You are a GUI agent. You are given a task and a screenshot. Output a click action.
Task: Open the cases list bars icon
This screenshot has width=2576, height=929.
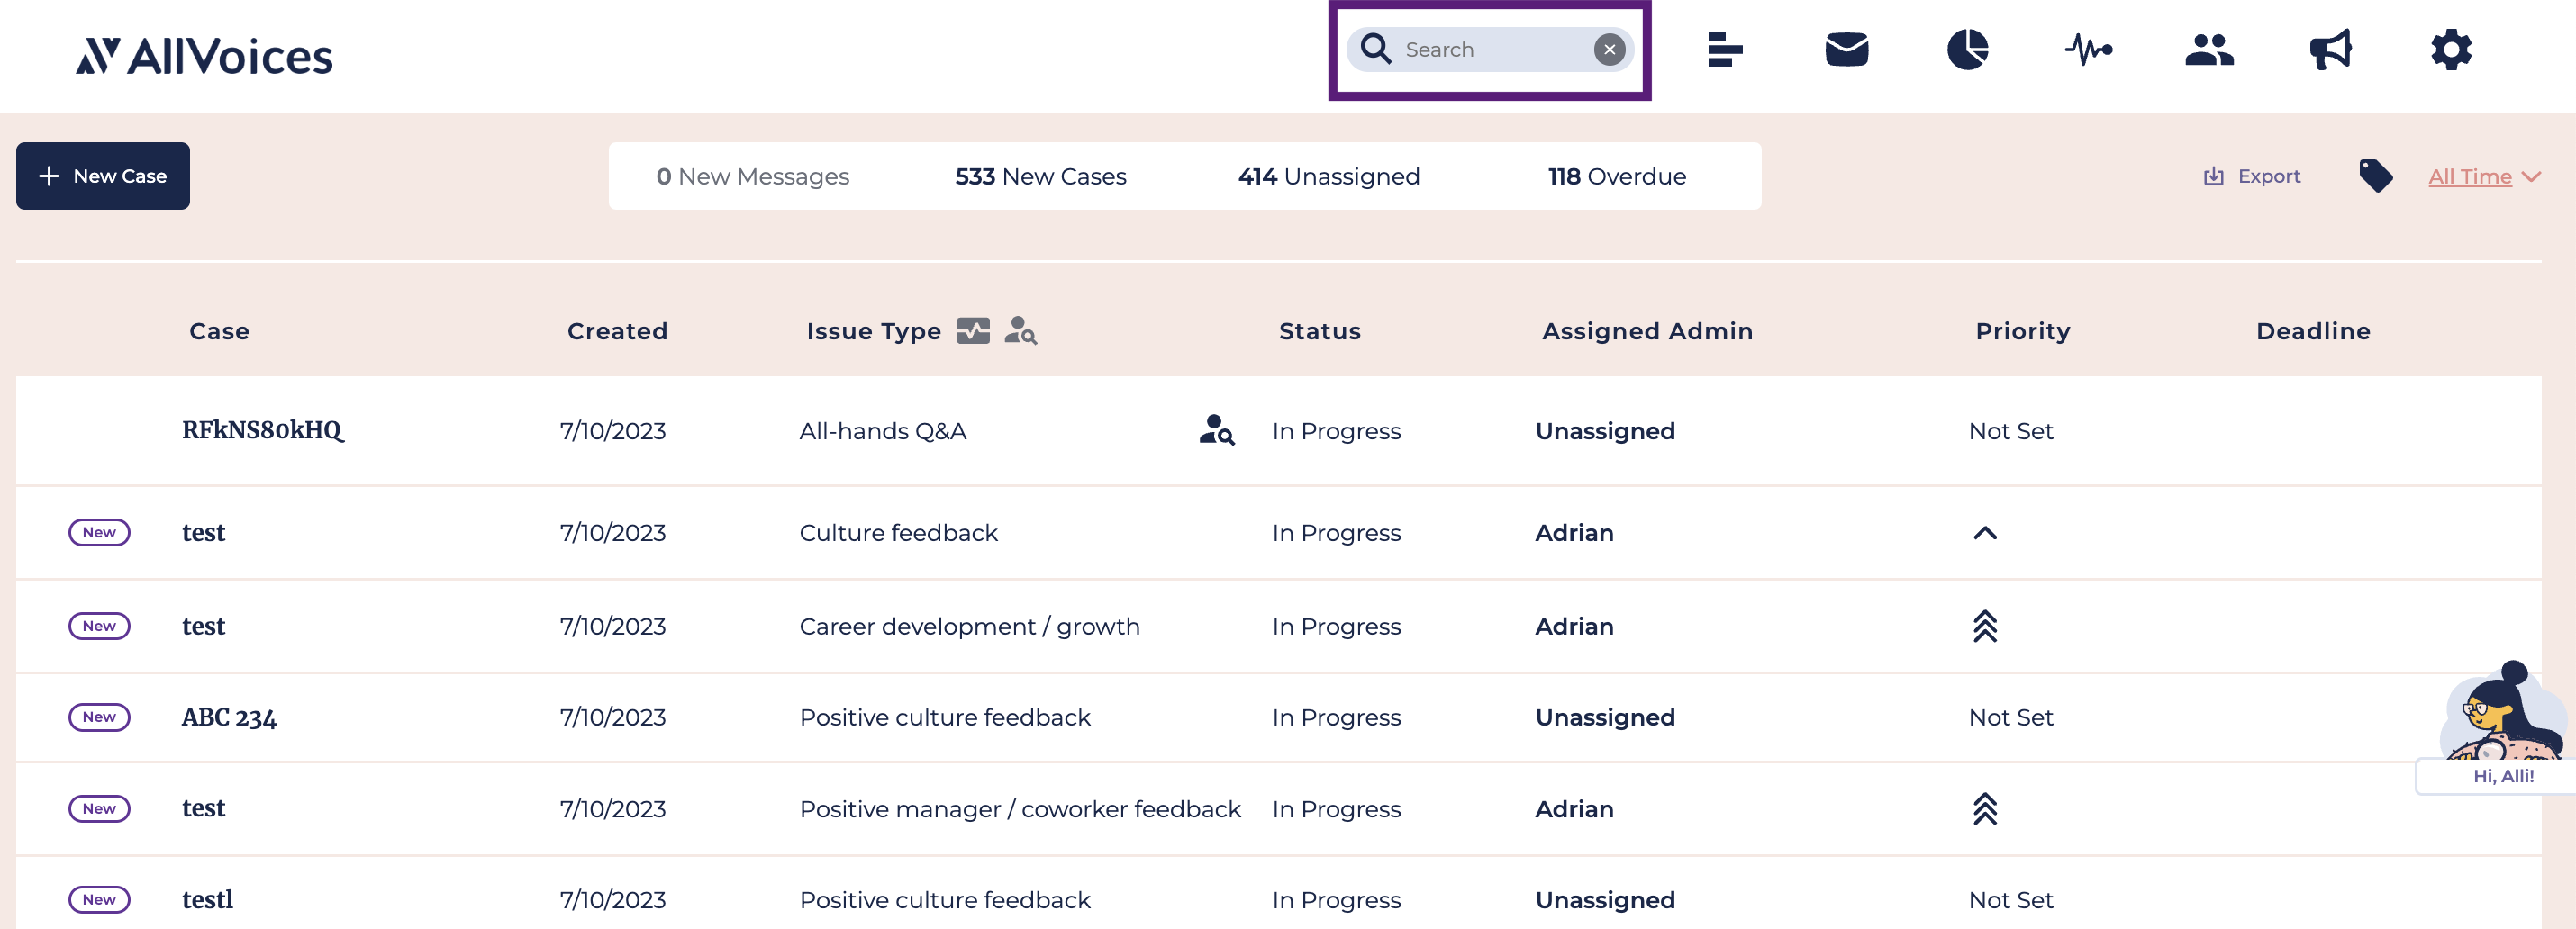click(1725, 49)
